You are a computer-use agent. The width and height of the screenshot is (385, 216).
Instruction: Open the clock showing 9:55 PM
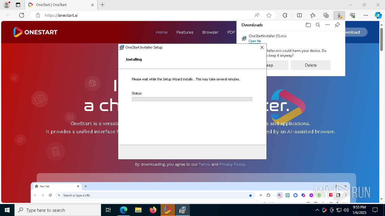coord(359,210)
